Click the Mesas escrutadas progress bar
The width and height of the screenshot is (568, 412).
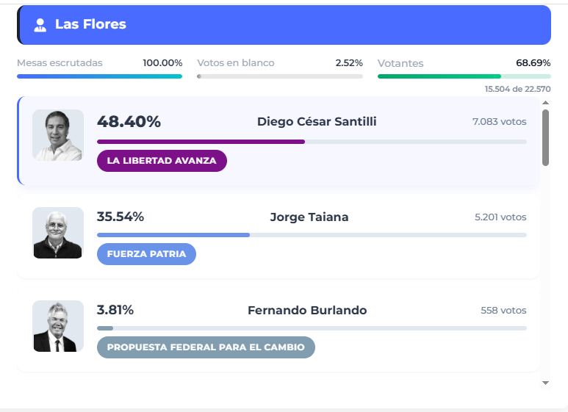99,76
